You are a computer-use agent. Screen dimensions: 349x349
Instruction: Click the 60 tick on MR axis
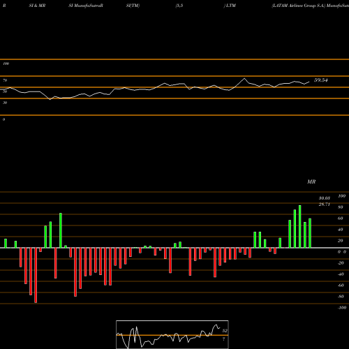click(341, 218)
